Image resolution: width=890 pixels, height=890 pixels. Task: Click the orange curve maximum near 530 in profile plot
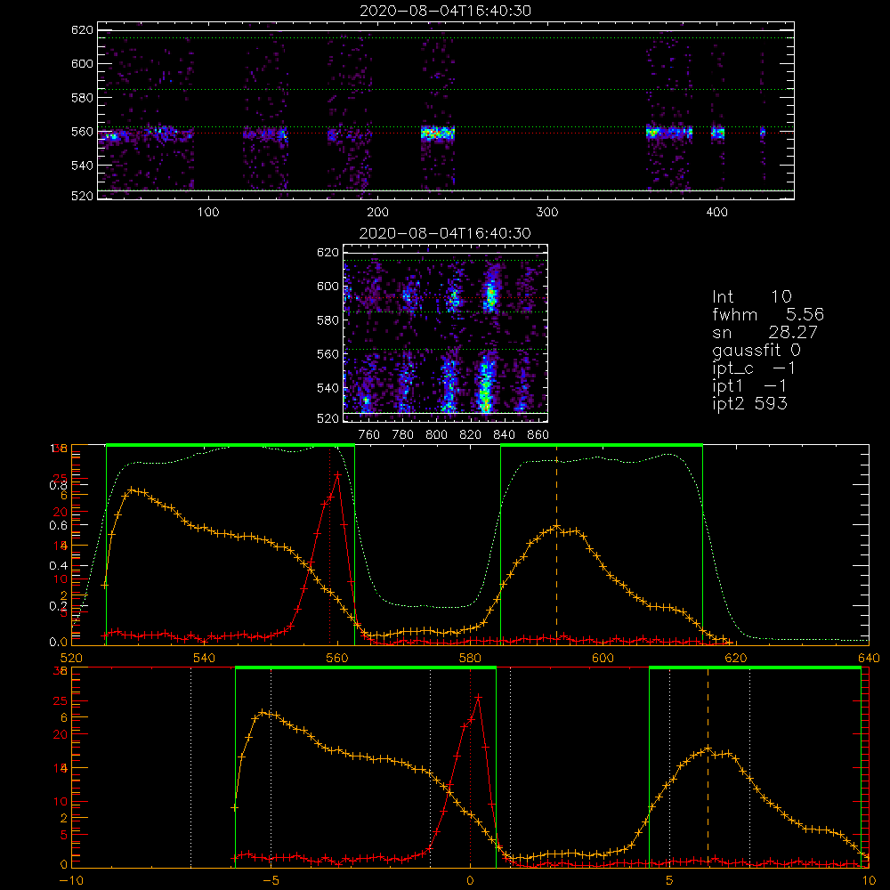tap(132, 489)
